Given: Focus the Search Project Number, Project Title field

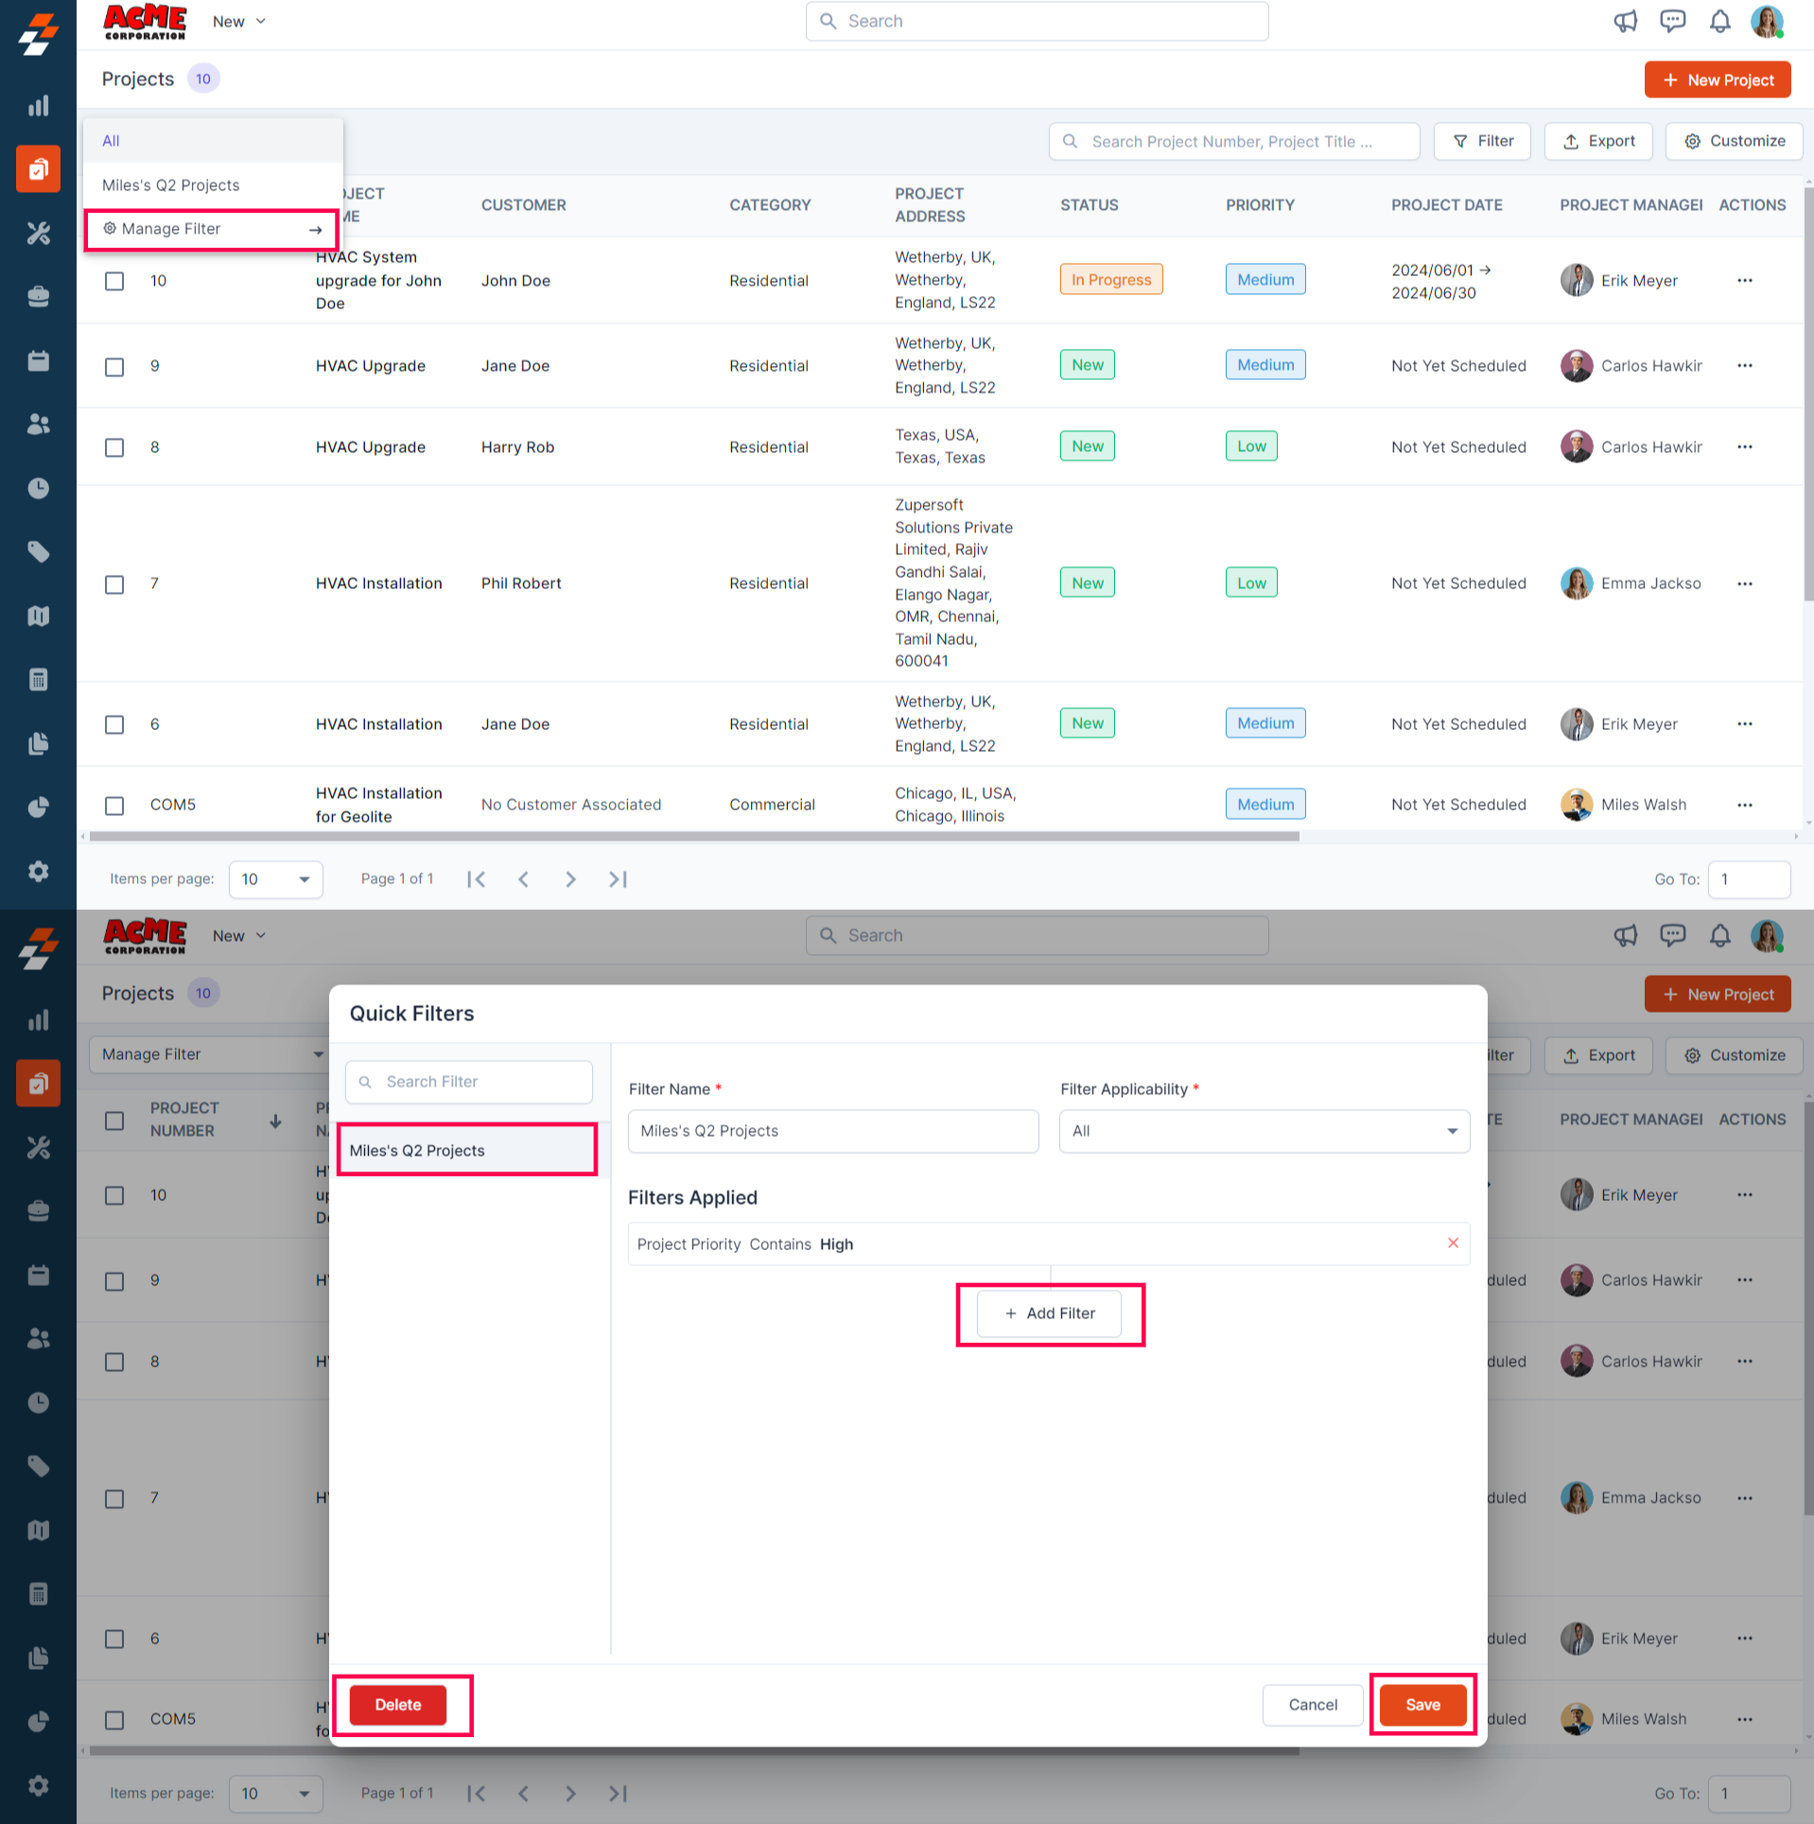Looking at the screenshot, I should coord(1234,141).
